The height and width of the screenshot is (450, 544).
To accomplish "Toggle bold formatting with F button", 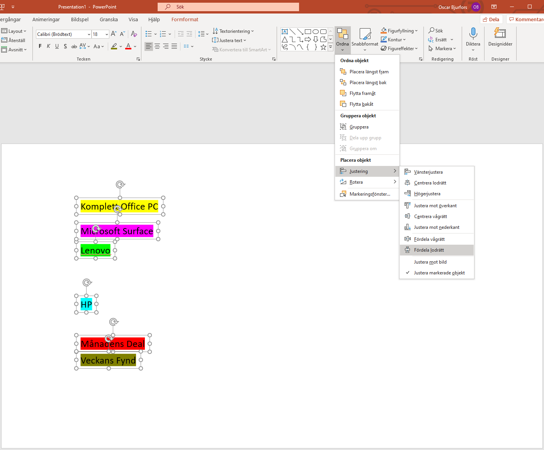I will [x=40, y=46].
